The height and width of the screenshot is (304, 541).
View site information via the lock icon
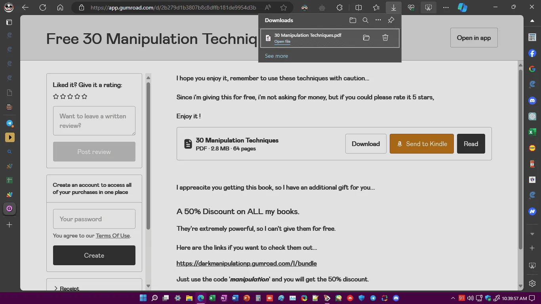82,8
